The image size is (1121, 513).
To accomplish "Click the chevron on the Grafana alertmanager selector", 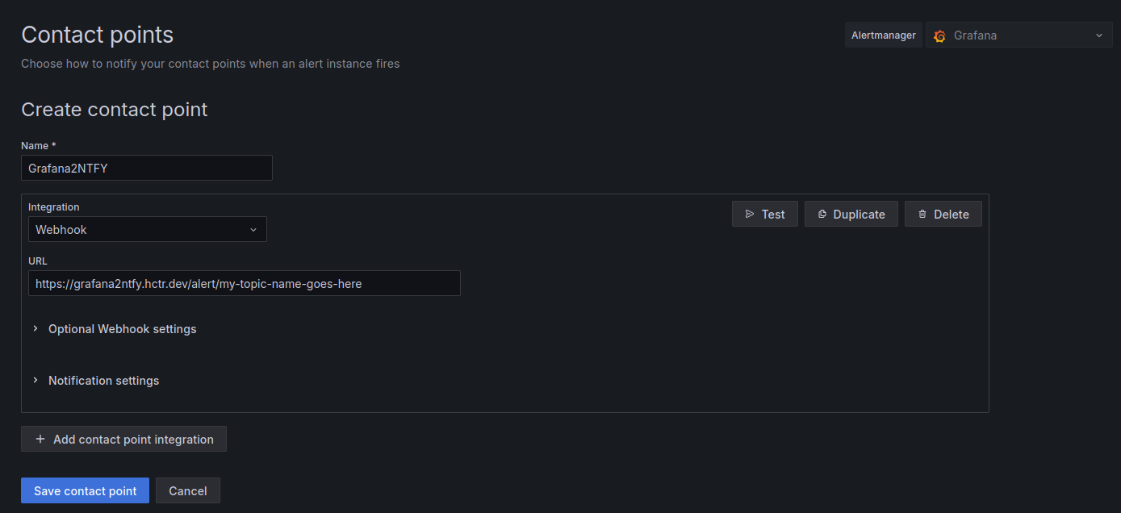I will tap(1098, 35).
